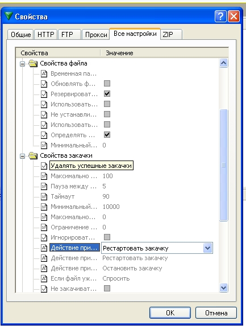Screen dimensions: 246x329
Task: Click the 'OK' button
Action: [170, 313]
